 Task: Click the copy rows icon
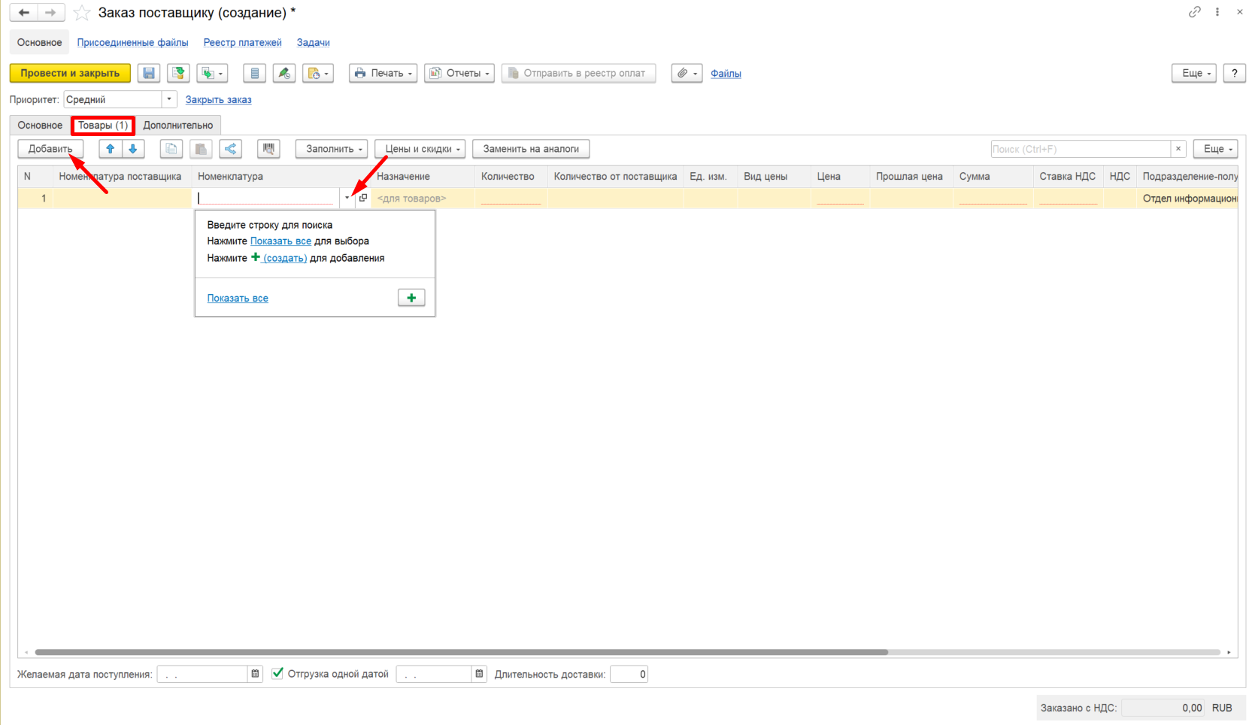pyautogui.click(x=171, y=149)
